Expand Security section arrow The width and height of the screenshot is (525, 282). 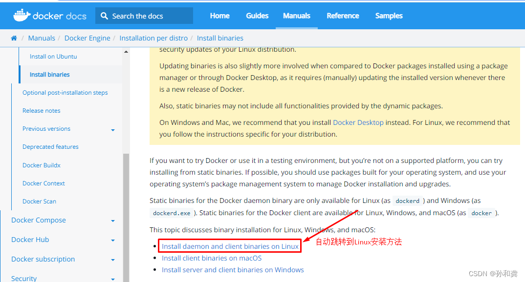tap(113, 279)
